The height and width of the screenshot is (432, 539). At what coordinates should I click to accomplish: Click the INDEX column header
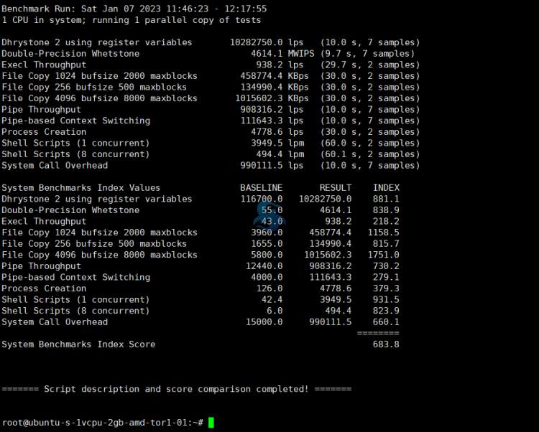[386, 188]
